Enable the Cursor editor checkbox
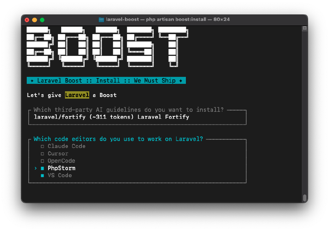Viewport: 329px width, 231px height. pyautogui.click(x=42, y=154)
